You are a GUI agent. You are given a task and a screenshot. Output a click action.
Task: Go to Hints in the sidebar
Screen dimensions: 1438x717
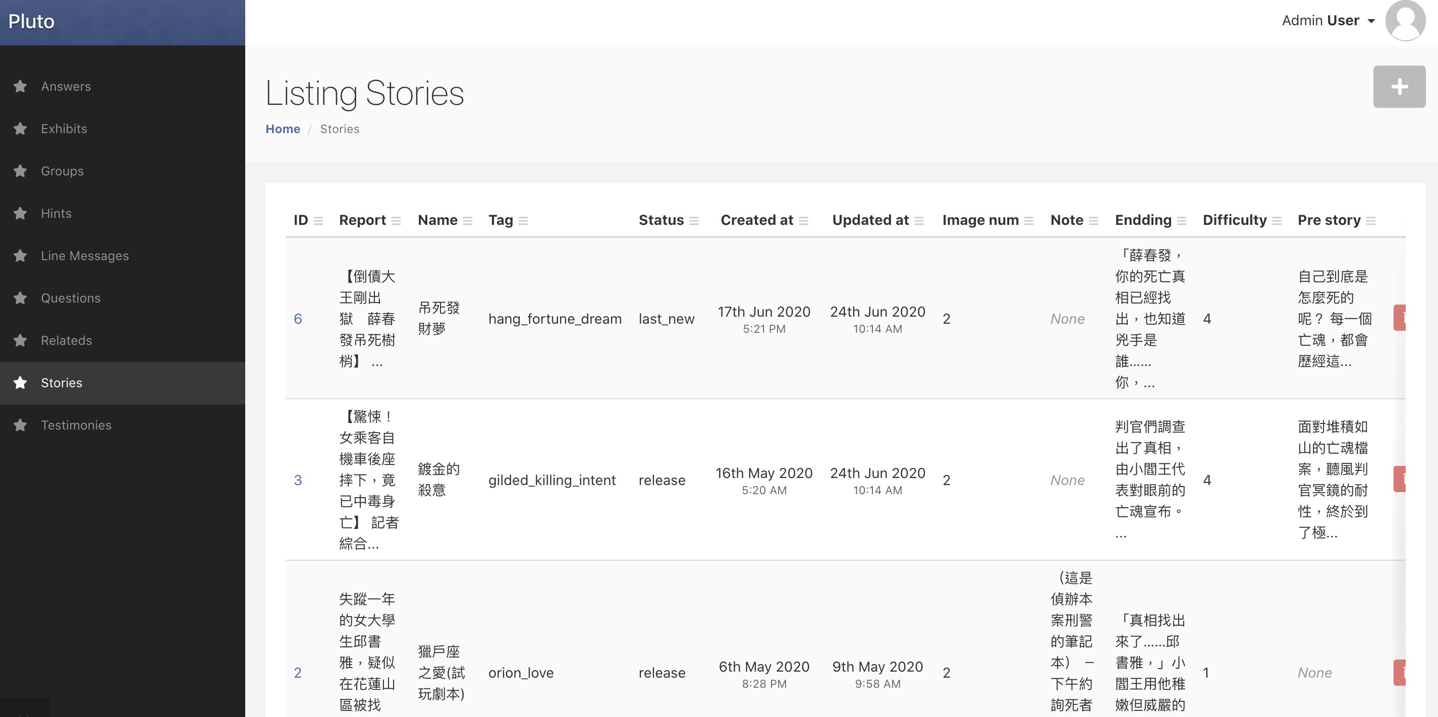point(122,214)
